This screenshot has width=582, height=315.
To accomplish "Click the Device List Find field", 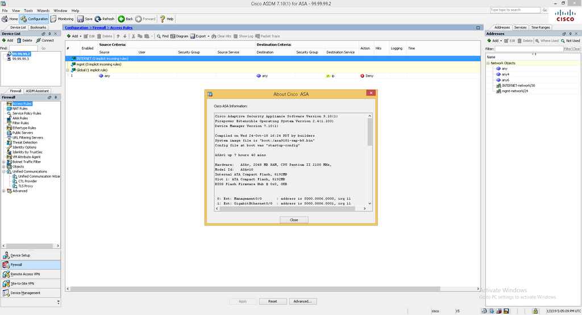I will click(23, 48).
